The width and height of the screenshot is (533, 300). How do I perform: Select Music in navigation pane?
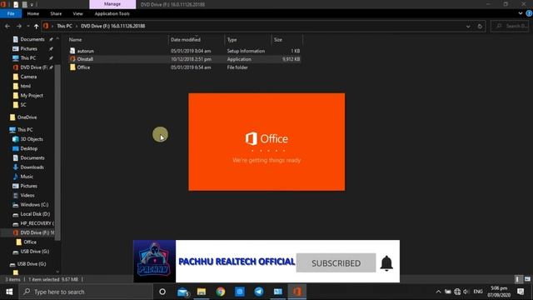coord(27,177)
